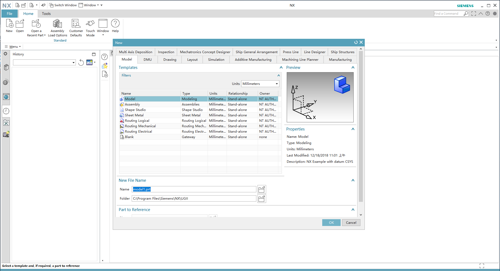Browse for the destination folder

262,199
